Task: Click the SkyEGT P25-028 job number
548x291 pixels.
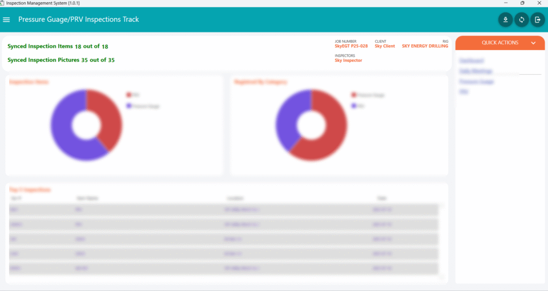Action: (351, 46)
